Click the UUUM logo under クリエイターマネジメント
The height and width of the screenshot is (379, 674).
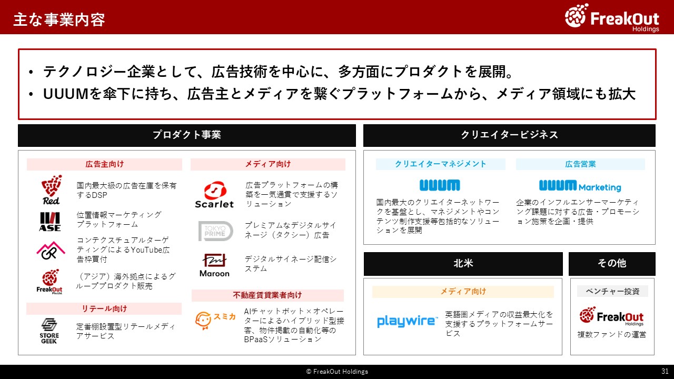pos(440,185)
